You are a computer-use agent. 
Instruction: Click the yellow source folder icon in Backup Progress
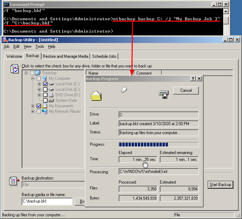[x=96, y=96]
